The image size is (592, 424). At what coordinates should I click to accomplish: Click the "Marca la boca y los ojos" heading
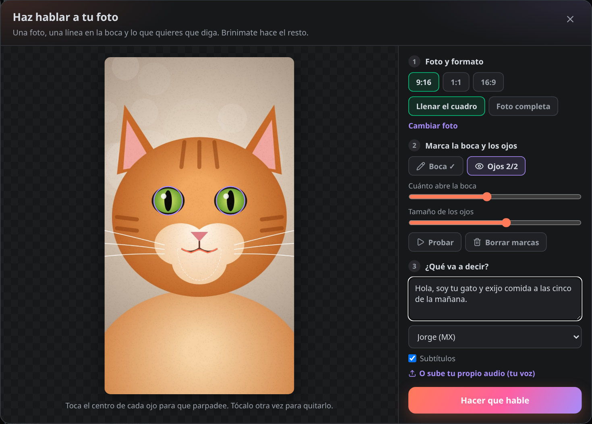[471, 146]
